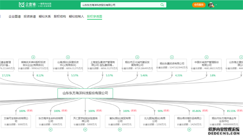
Task: Click the 4.35% share percentage
Action: click(179, 76)
